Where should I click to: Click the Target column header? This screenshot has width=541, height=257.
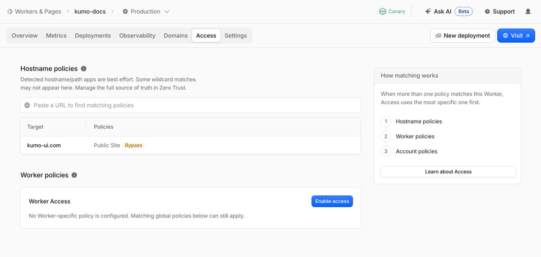click(36, 127)
